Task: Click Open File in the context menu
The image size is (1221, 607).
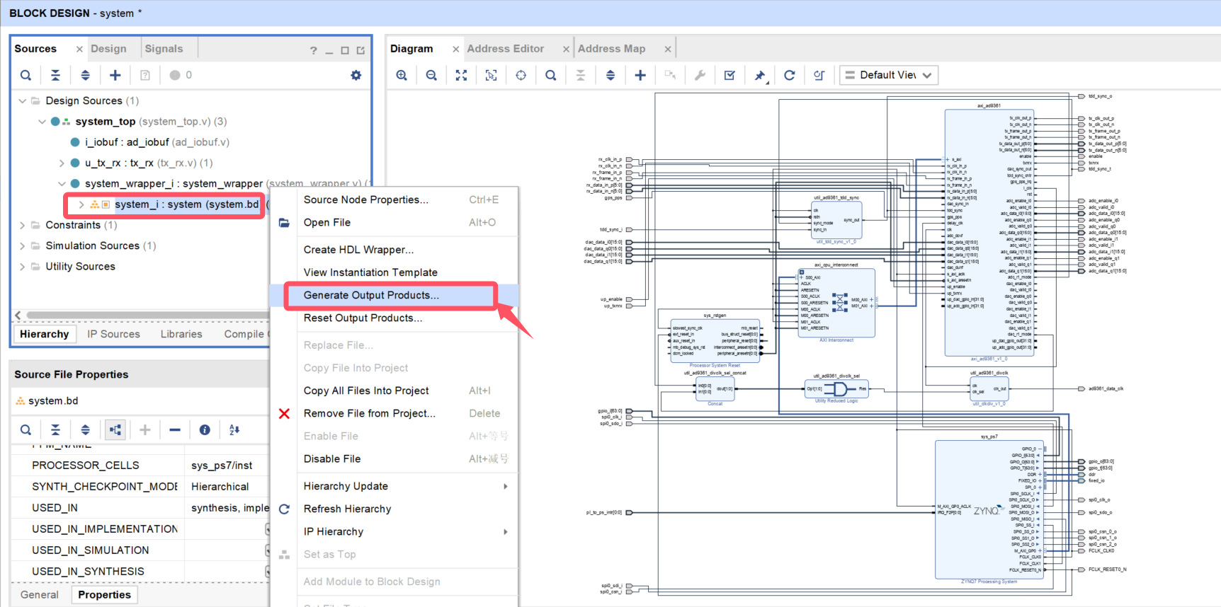Action: [x=394, y=222]
